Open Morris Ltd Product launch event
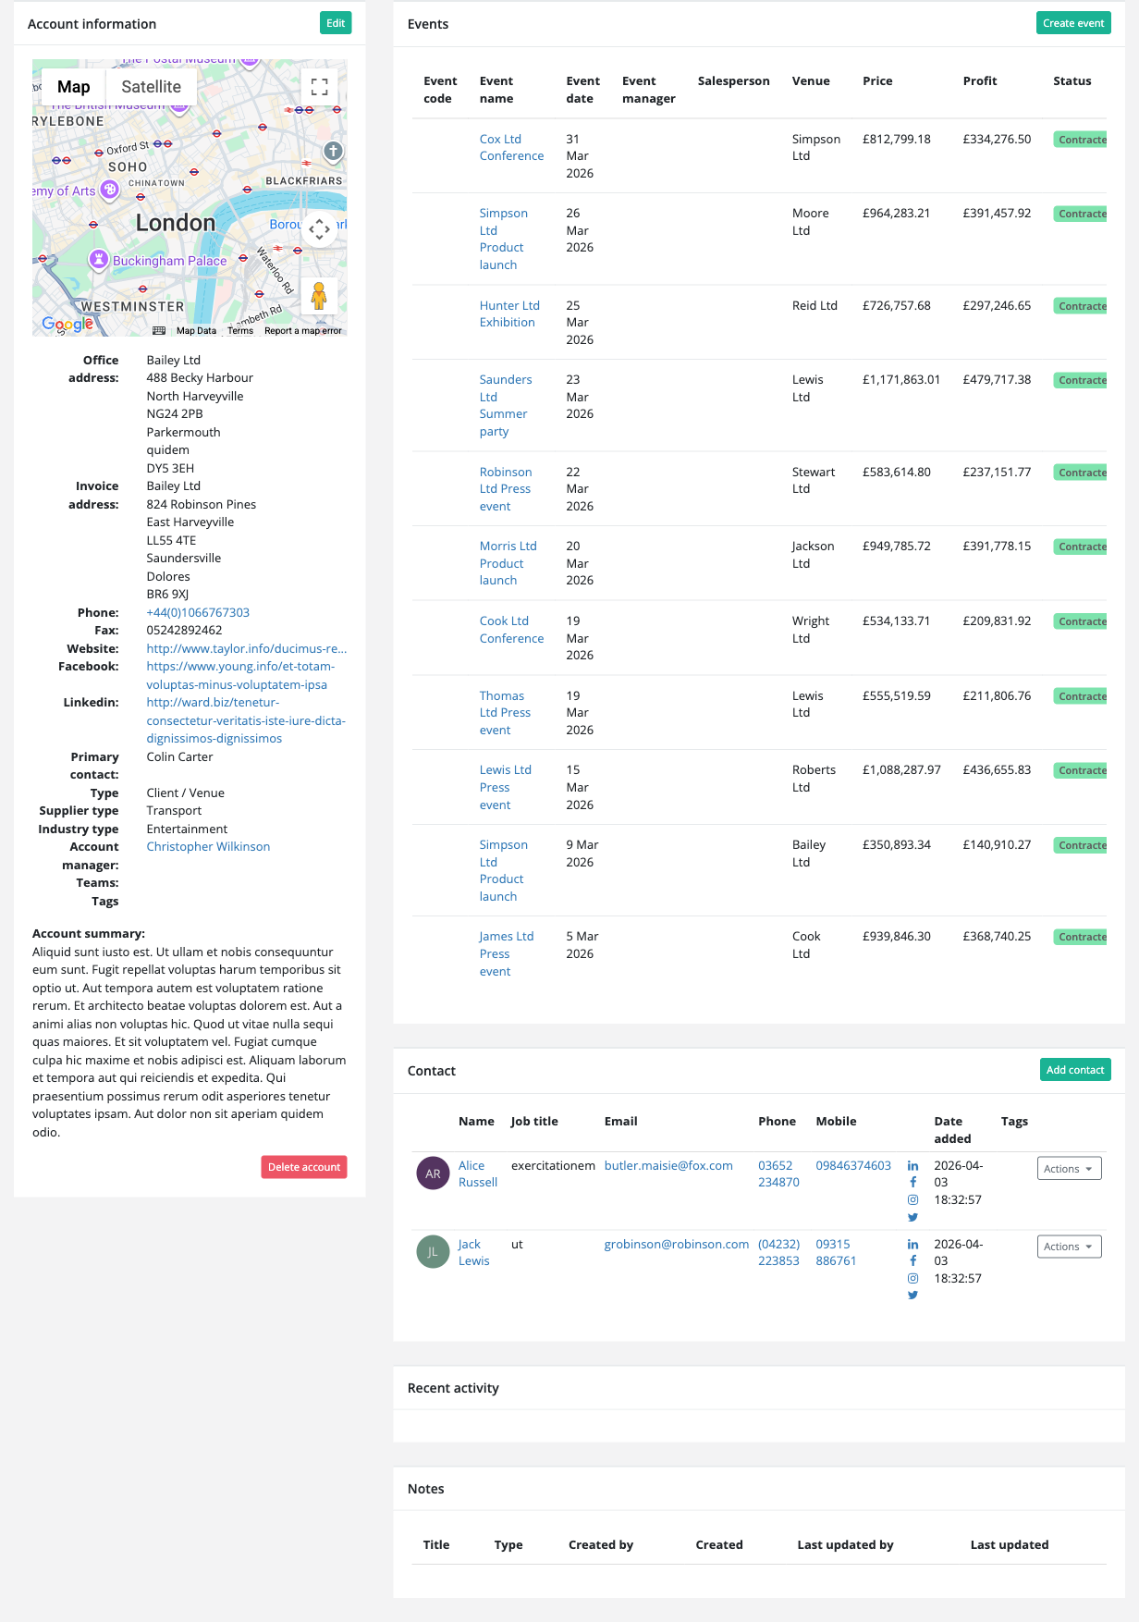 click(508, 563)
